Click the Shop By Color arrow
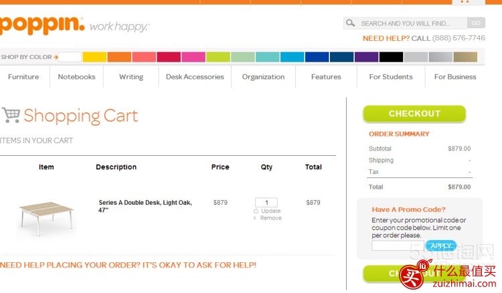Viewport: 502px width, 293px height. pos(56,57)
